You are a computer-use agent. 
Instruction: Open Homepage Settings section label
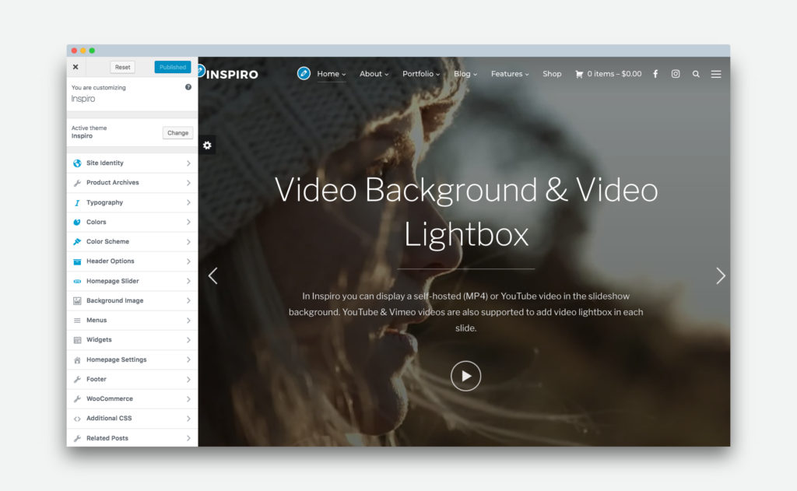click(117, 359)
